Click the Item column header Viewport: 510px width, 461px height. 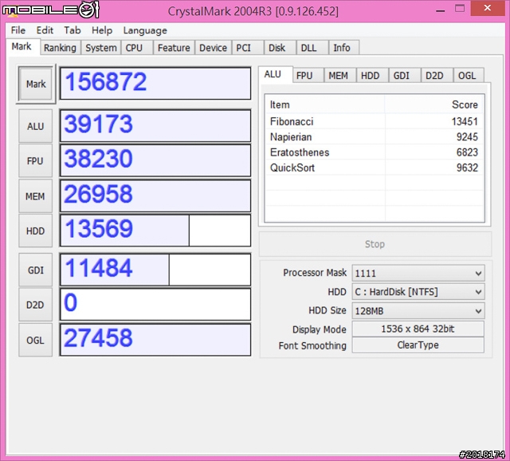click(325, 104)
